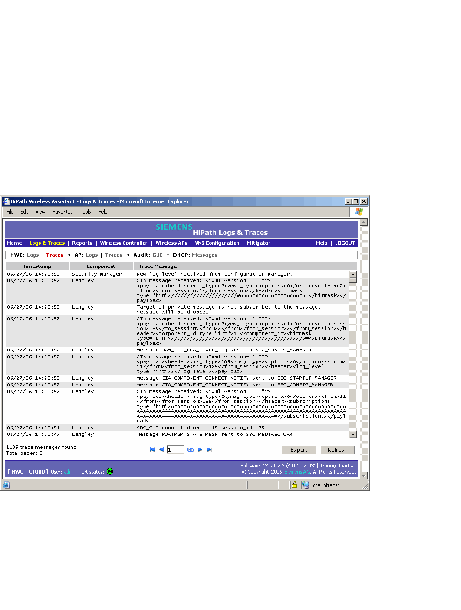This screenshot has width=461, height=610.
Task: Open the AP Logs sub-link
Action: tap(92, 255)
